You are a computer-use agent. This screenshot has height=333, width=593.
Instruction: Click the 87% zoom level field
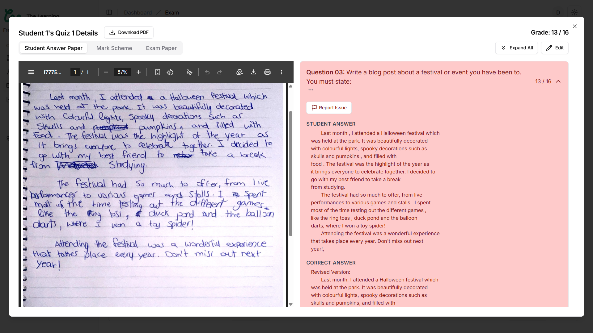pos(122,72)
